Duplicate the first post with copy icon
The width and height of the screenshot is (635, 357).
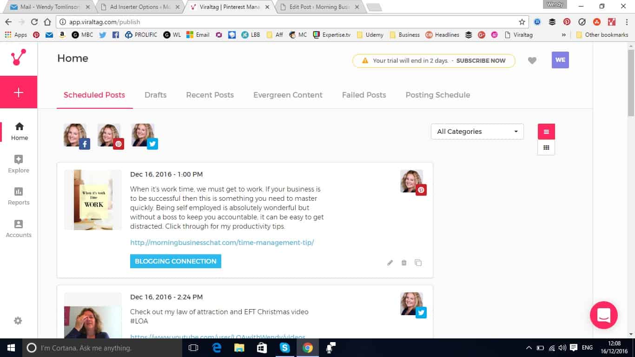[418, 263]
